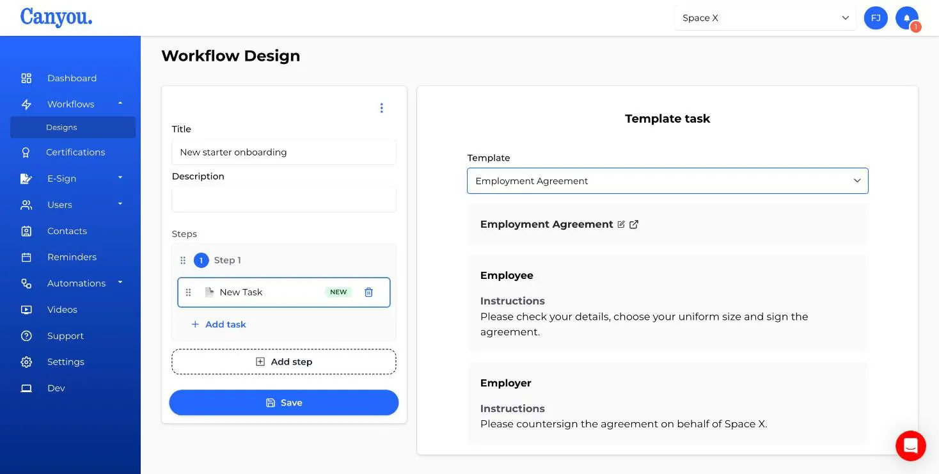Click the Reminders calendar icon
This screenshot has height=474, width=939.
[26, 257]
